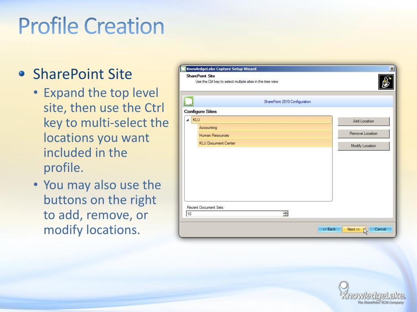
Task: Select the KLU top level site
Action: [261, 120]
